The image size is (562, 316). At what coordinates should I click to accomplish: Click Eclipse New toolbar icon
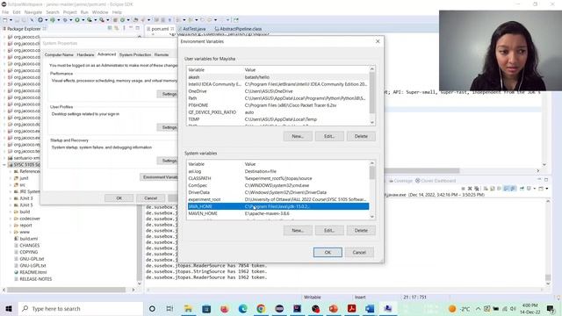[x=5, y=20]
